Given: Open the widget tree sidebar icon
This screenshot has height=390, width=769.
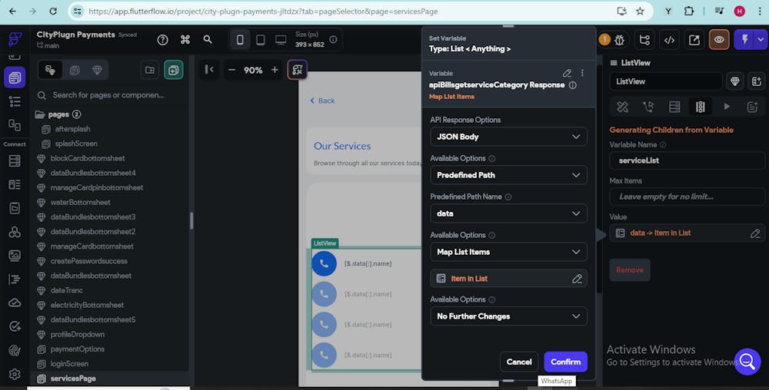Looking at the screenshot, I should pos(15,101).
